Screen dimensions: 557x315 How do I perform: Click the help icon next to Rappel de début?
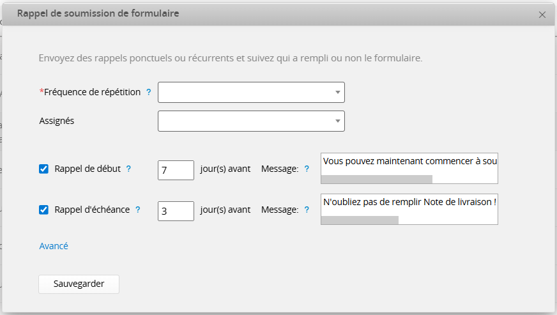click(128, 169)
